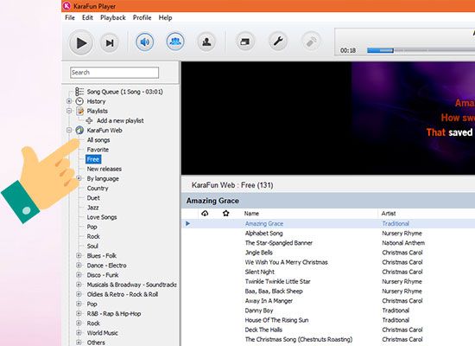
Task: Select Deck The Halls in the list
Action: tap(263, 330)
